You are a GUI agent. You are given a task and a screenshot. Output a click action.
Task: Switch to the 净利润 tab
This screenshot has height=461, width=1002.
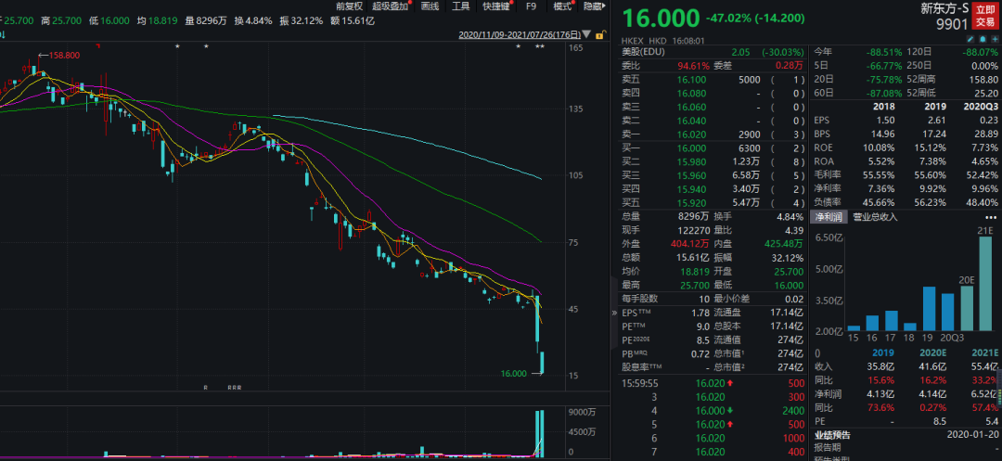(829, 217)
